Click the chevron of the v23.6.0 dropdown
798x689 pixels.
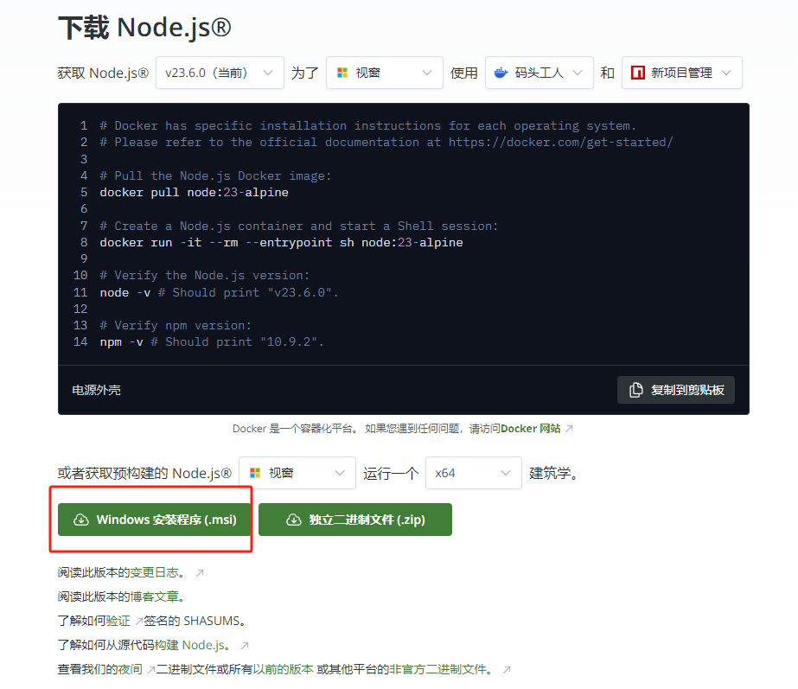268,73
